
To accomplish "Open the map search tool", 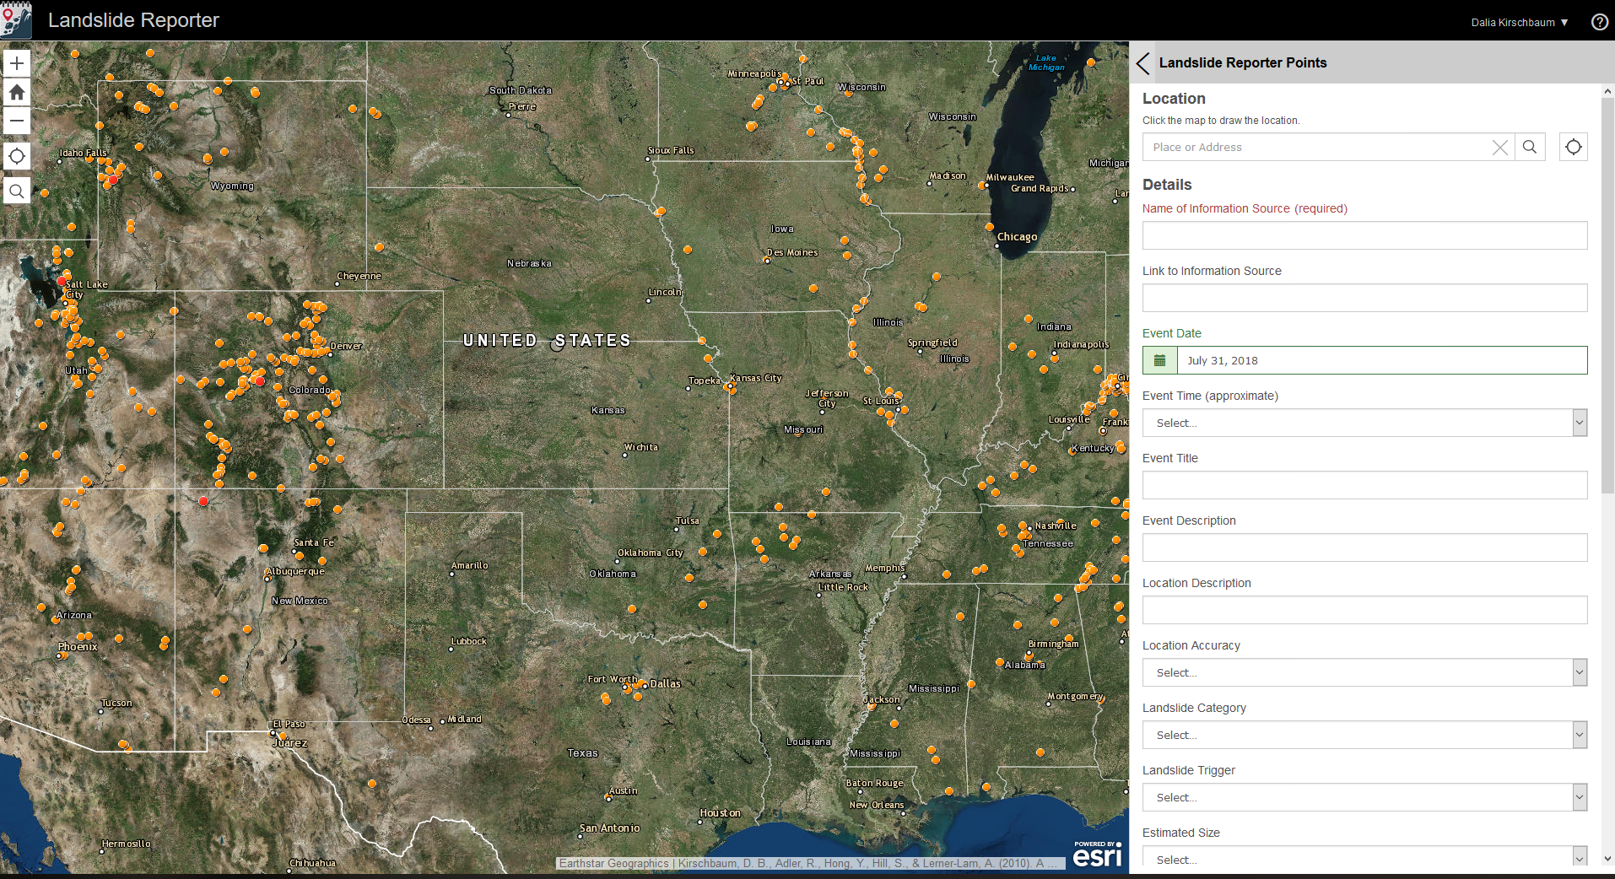I will pos(17,191).
